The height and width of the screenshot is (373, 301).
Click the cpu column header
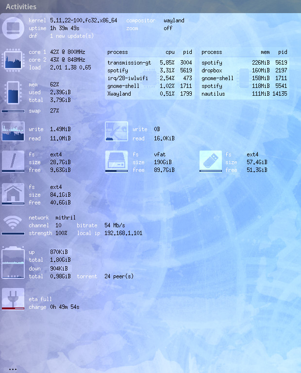[170, 52]
